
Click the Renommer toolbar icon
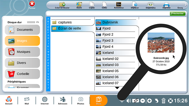(x=119, y=5)
